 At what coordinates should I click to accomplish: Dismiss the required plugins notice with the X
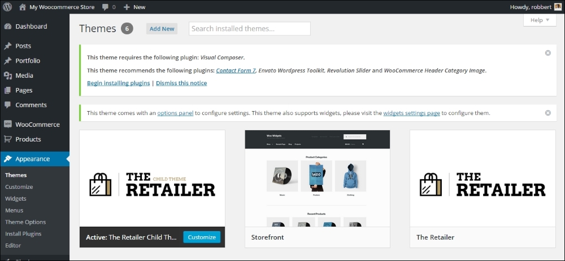547,53
